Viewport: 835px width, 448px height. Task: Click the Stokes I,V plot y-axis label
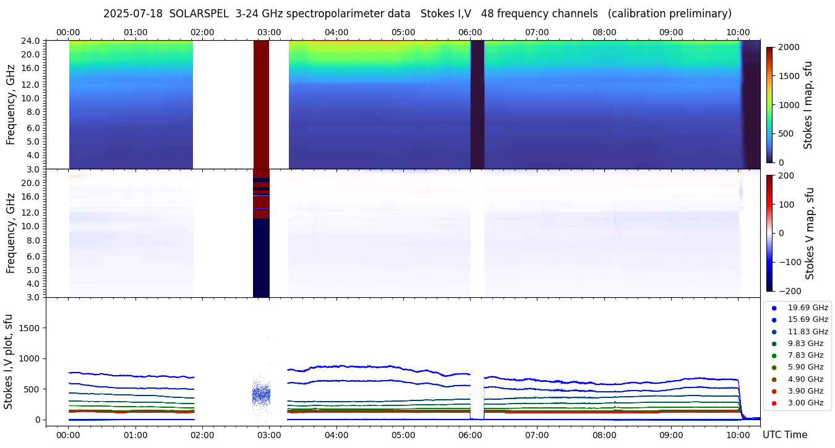tap(9, 361)
